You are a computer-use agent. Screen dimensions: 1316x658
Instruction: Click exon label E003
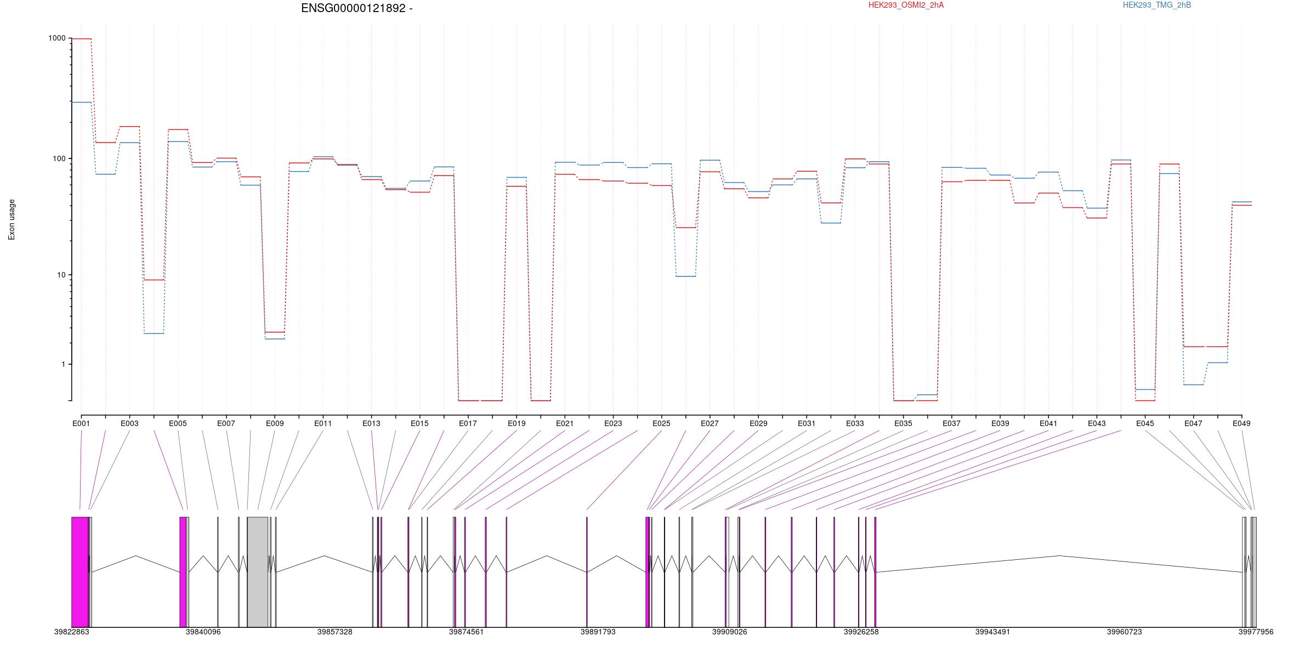tap(129, 423)
